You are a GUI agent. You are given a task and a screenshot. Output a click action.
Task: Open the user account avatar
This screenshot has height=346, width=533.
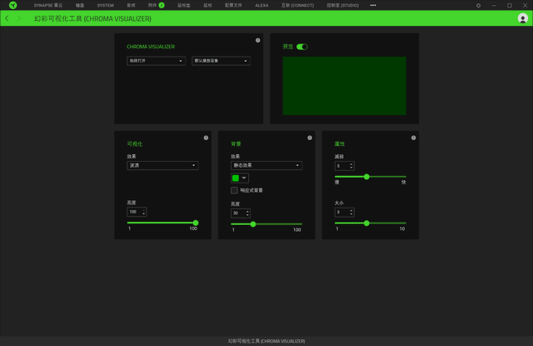(x=522, y=18)
